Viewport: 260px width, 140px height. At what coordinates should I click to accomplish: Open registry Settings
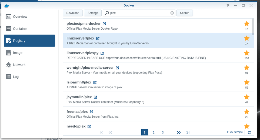click(93, 13)
